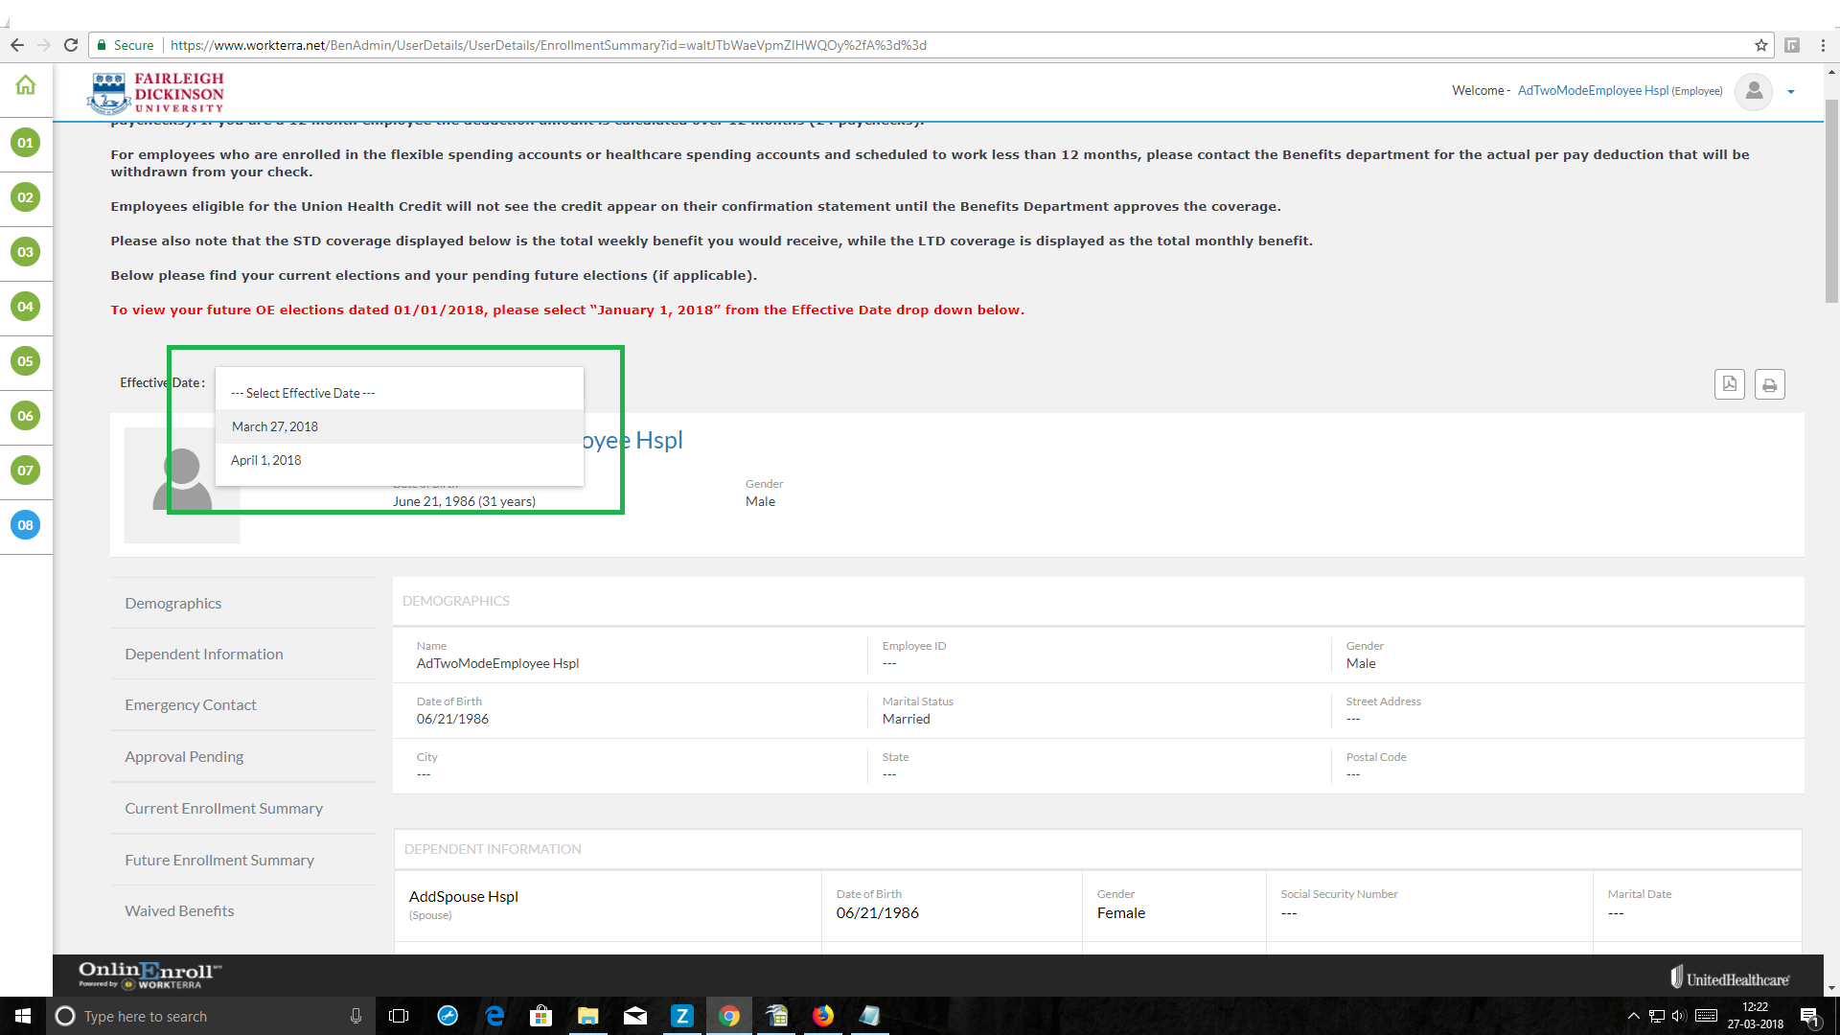Bookmark this page with the star
This screenshot has height=1035, width=1840.
coord(1761,45)
